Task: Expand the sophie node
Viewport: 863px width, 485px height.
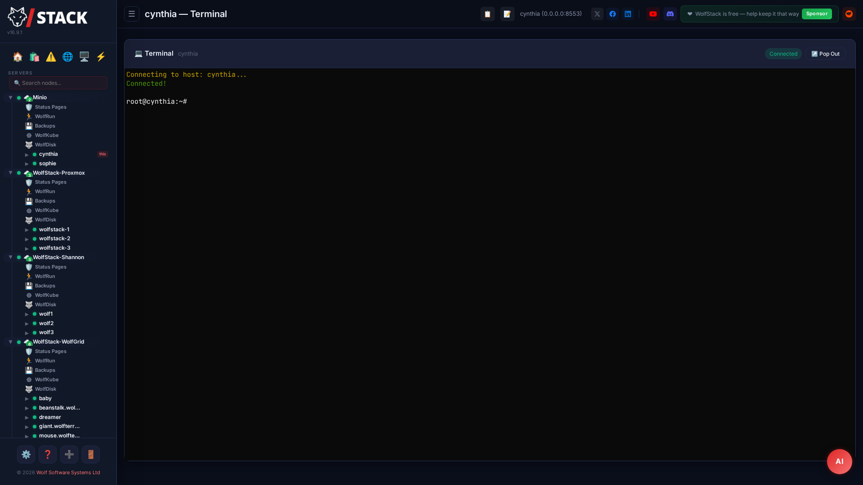Action: click(27, 164)
